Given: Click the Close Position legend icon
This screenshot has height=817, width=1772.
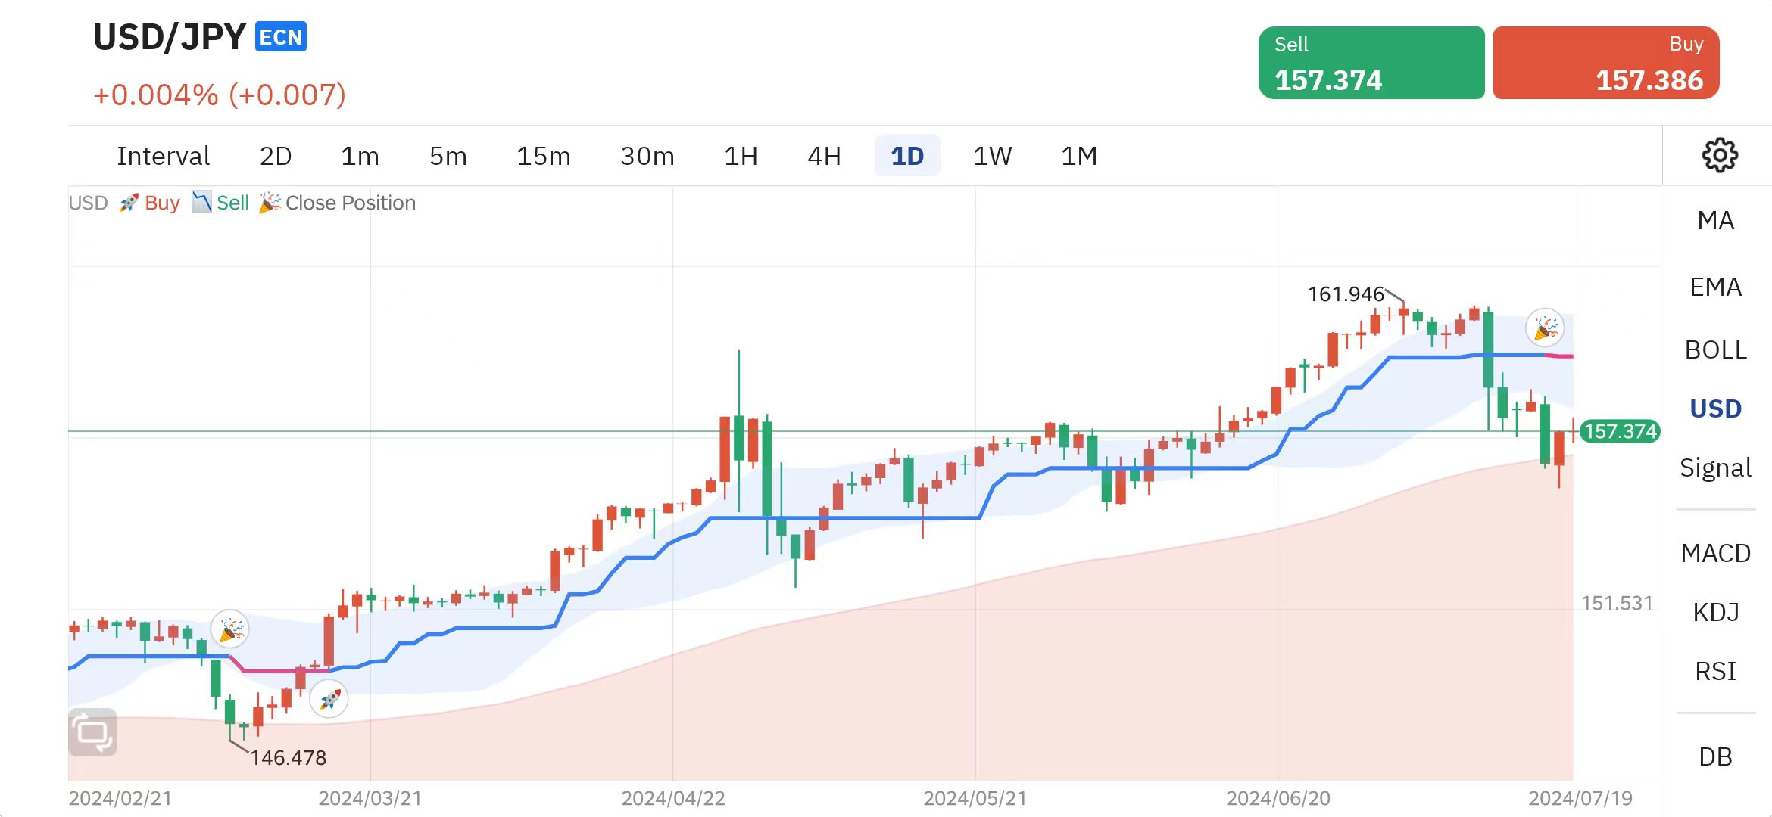Looking at the screenshot, I should coord(270,203).
